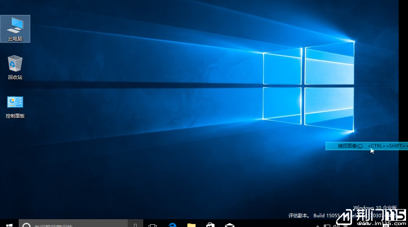This screenshot has width=408, height=227.
Task: Launch Microsoft Edge from the taskbar
Action: [x=172, y=225]
